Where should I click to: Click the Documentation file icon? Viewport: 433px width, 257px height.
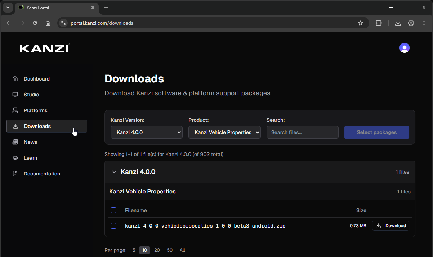tap(15, 174)
